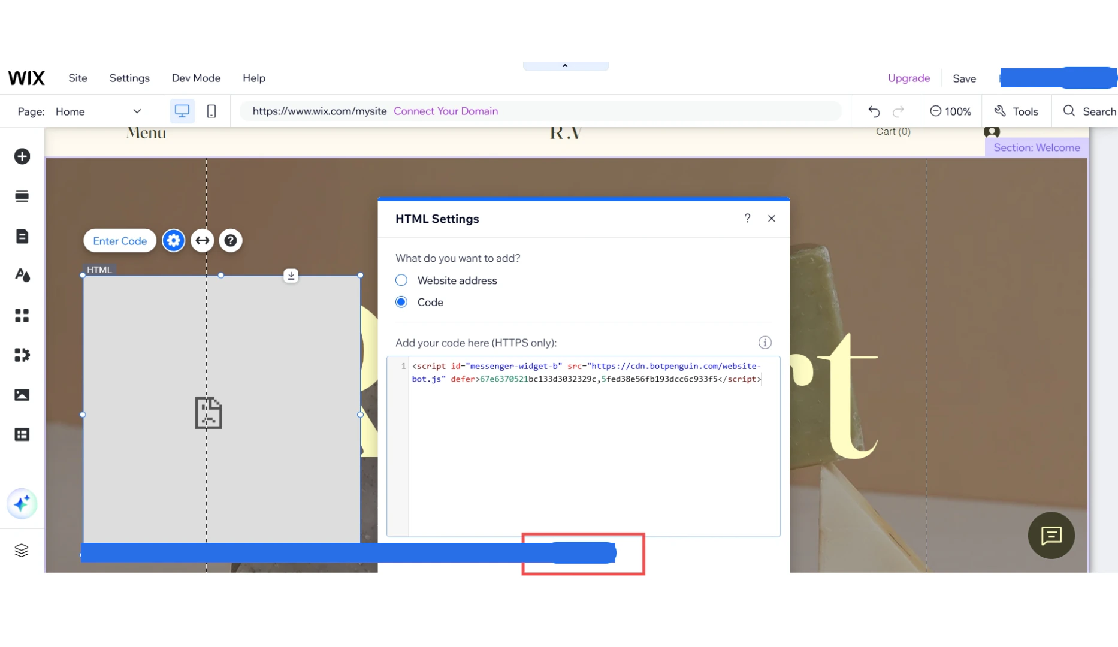Open the Add Section panel icon
The height and width of the screenshot is (647, 1118).
coord(22,196)
